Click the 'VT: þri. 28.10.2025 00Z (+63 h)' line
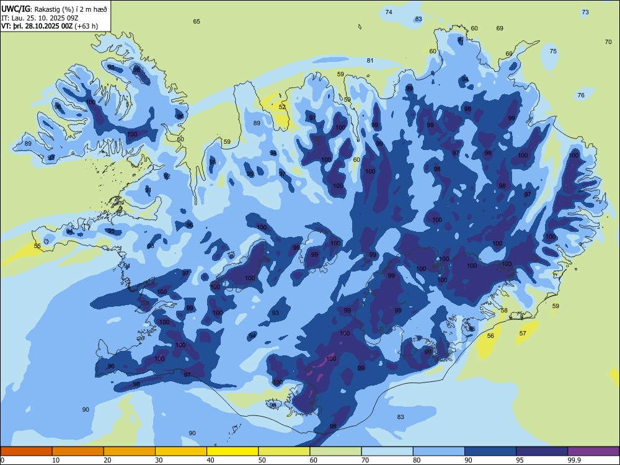This screenshot has height=465, width=620. (50, 26)
